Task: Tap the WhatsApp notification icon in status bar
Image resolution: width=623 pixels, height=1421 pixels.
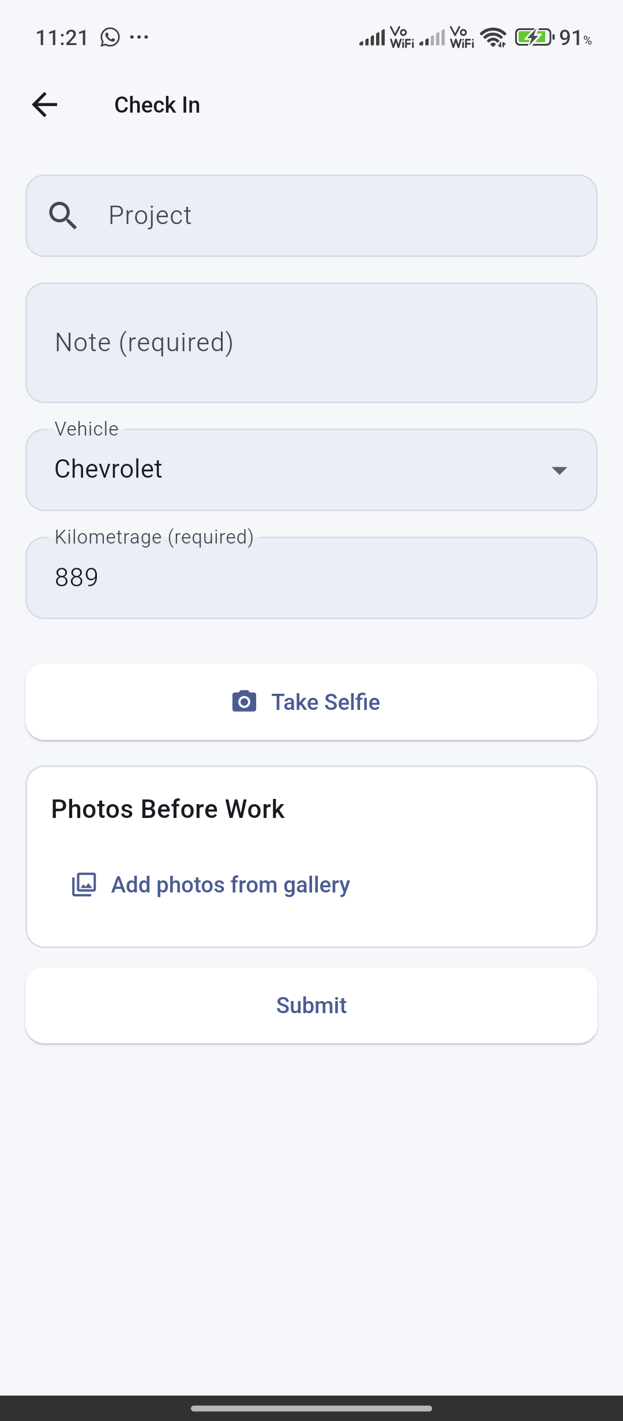Action: 110,38
